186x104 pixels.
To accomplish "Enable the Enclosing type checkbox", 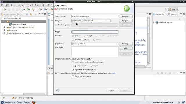I will [x=56, y=25].
